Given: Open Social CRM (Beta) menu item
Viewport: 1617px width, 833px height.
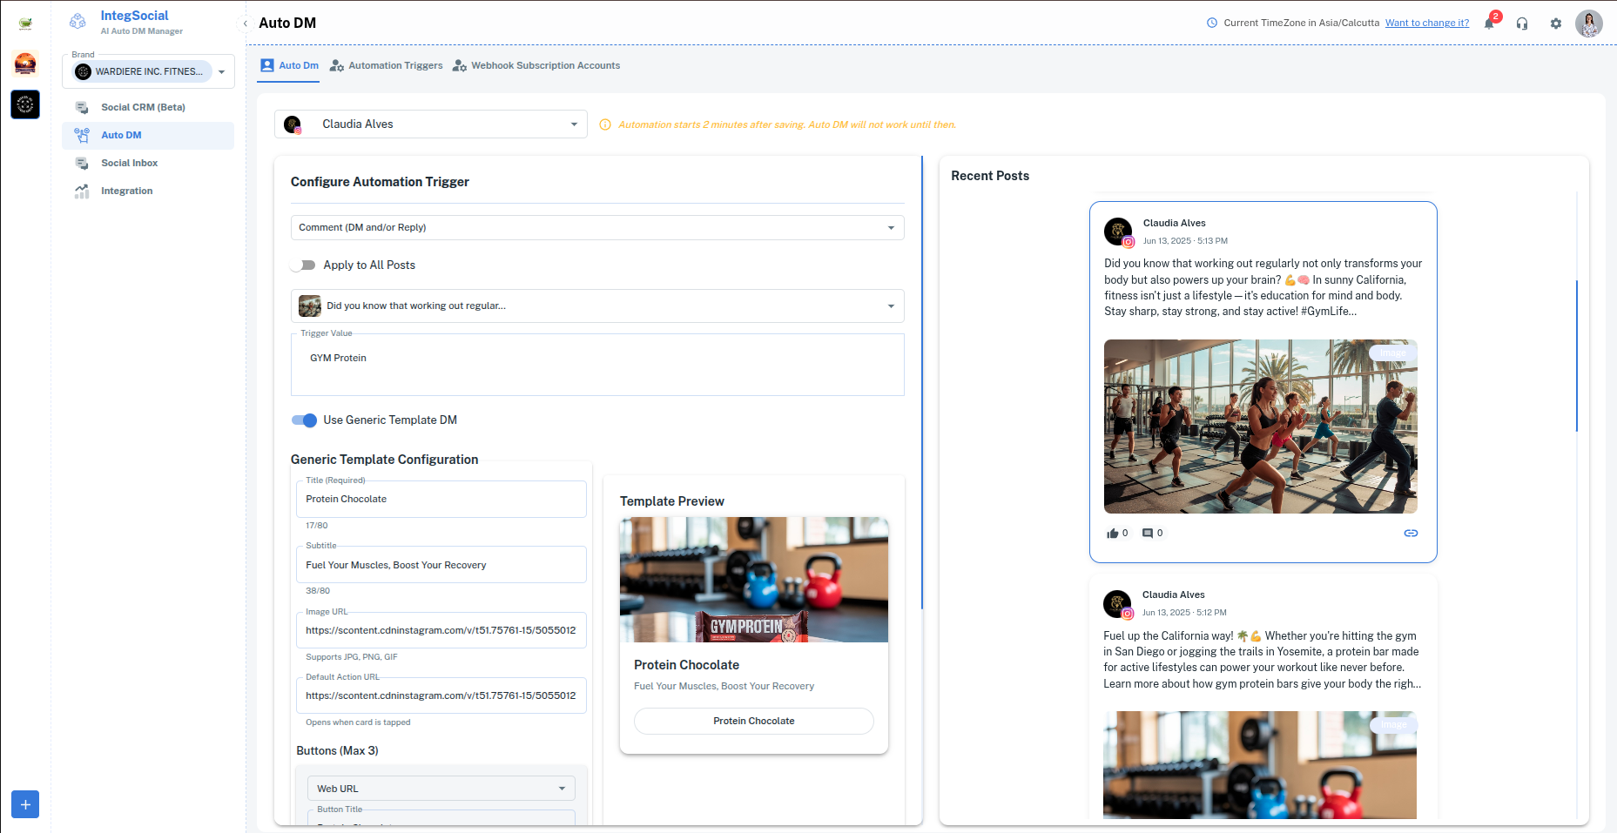Looking at the screenshot, I should point(148,107).
